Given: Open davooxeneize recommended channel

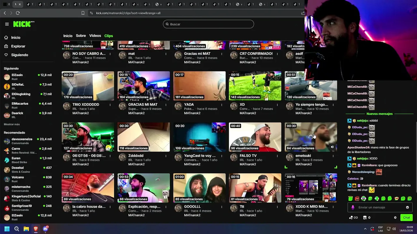Looking at the screenshot, I should 28,141.
